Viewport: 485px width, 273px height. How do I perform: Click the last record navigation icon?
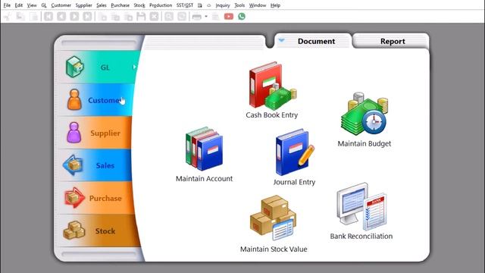(x=87, y=17)
